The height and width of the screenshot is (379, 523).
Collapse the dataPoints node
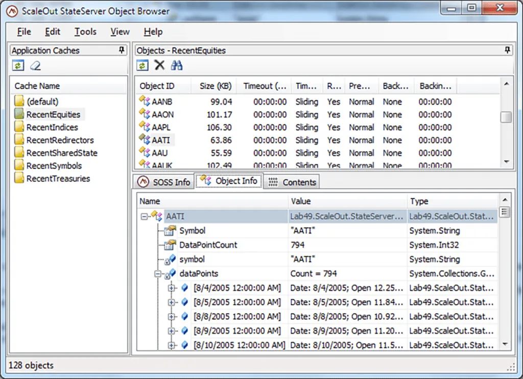pyautogui.click(x=158, y=274)
